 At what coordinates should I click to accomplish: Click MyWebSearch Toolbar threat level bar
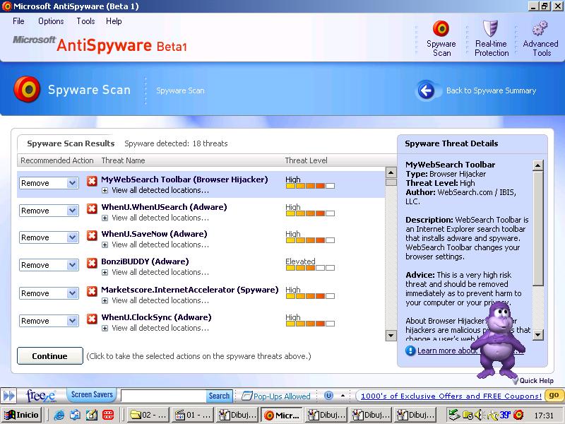tap(310, 186)
